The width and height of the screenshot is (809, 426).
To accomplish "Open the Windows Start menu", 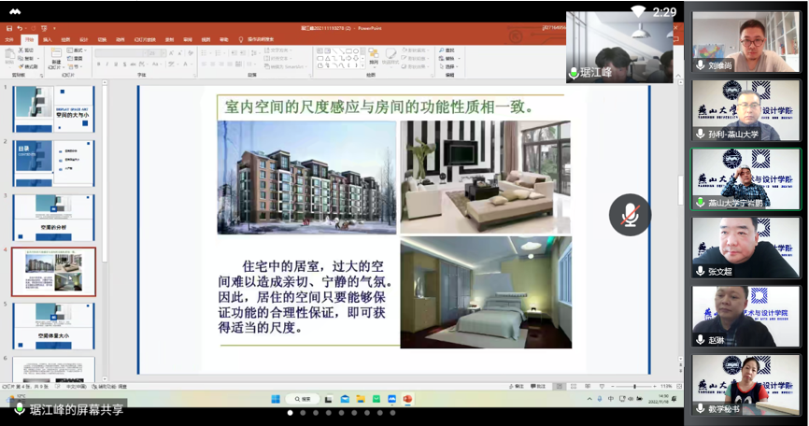I will click(x=276, y=400).
